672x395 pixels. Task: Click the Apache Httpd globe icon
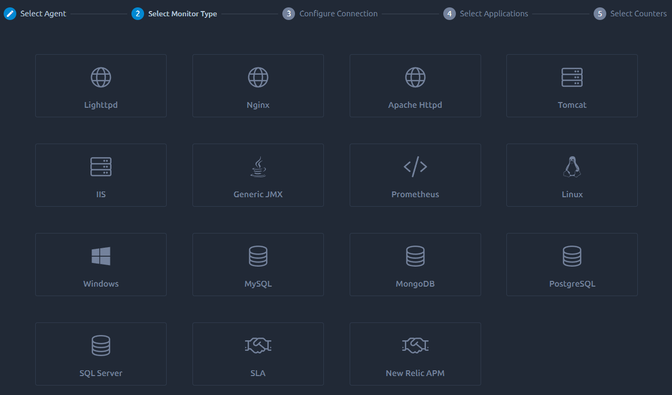click(x=415, y=77)
